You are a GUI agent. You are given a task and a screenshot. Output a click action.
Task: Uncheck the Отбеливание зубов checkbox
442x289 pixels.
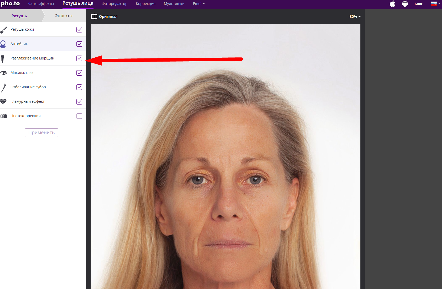click(79, 87)
